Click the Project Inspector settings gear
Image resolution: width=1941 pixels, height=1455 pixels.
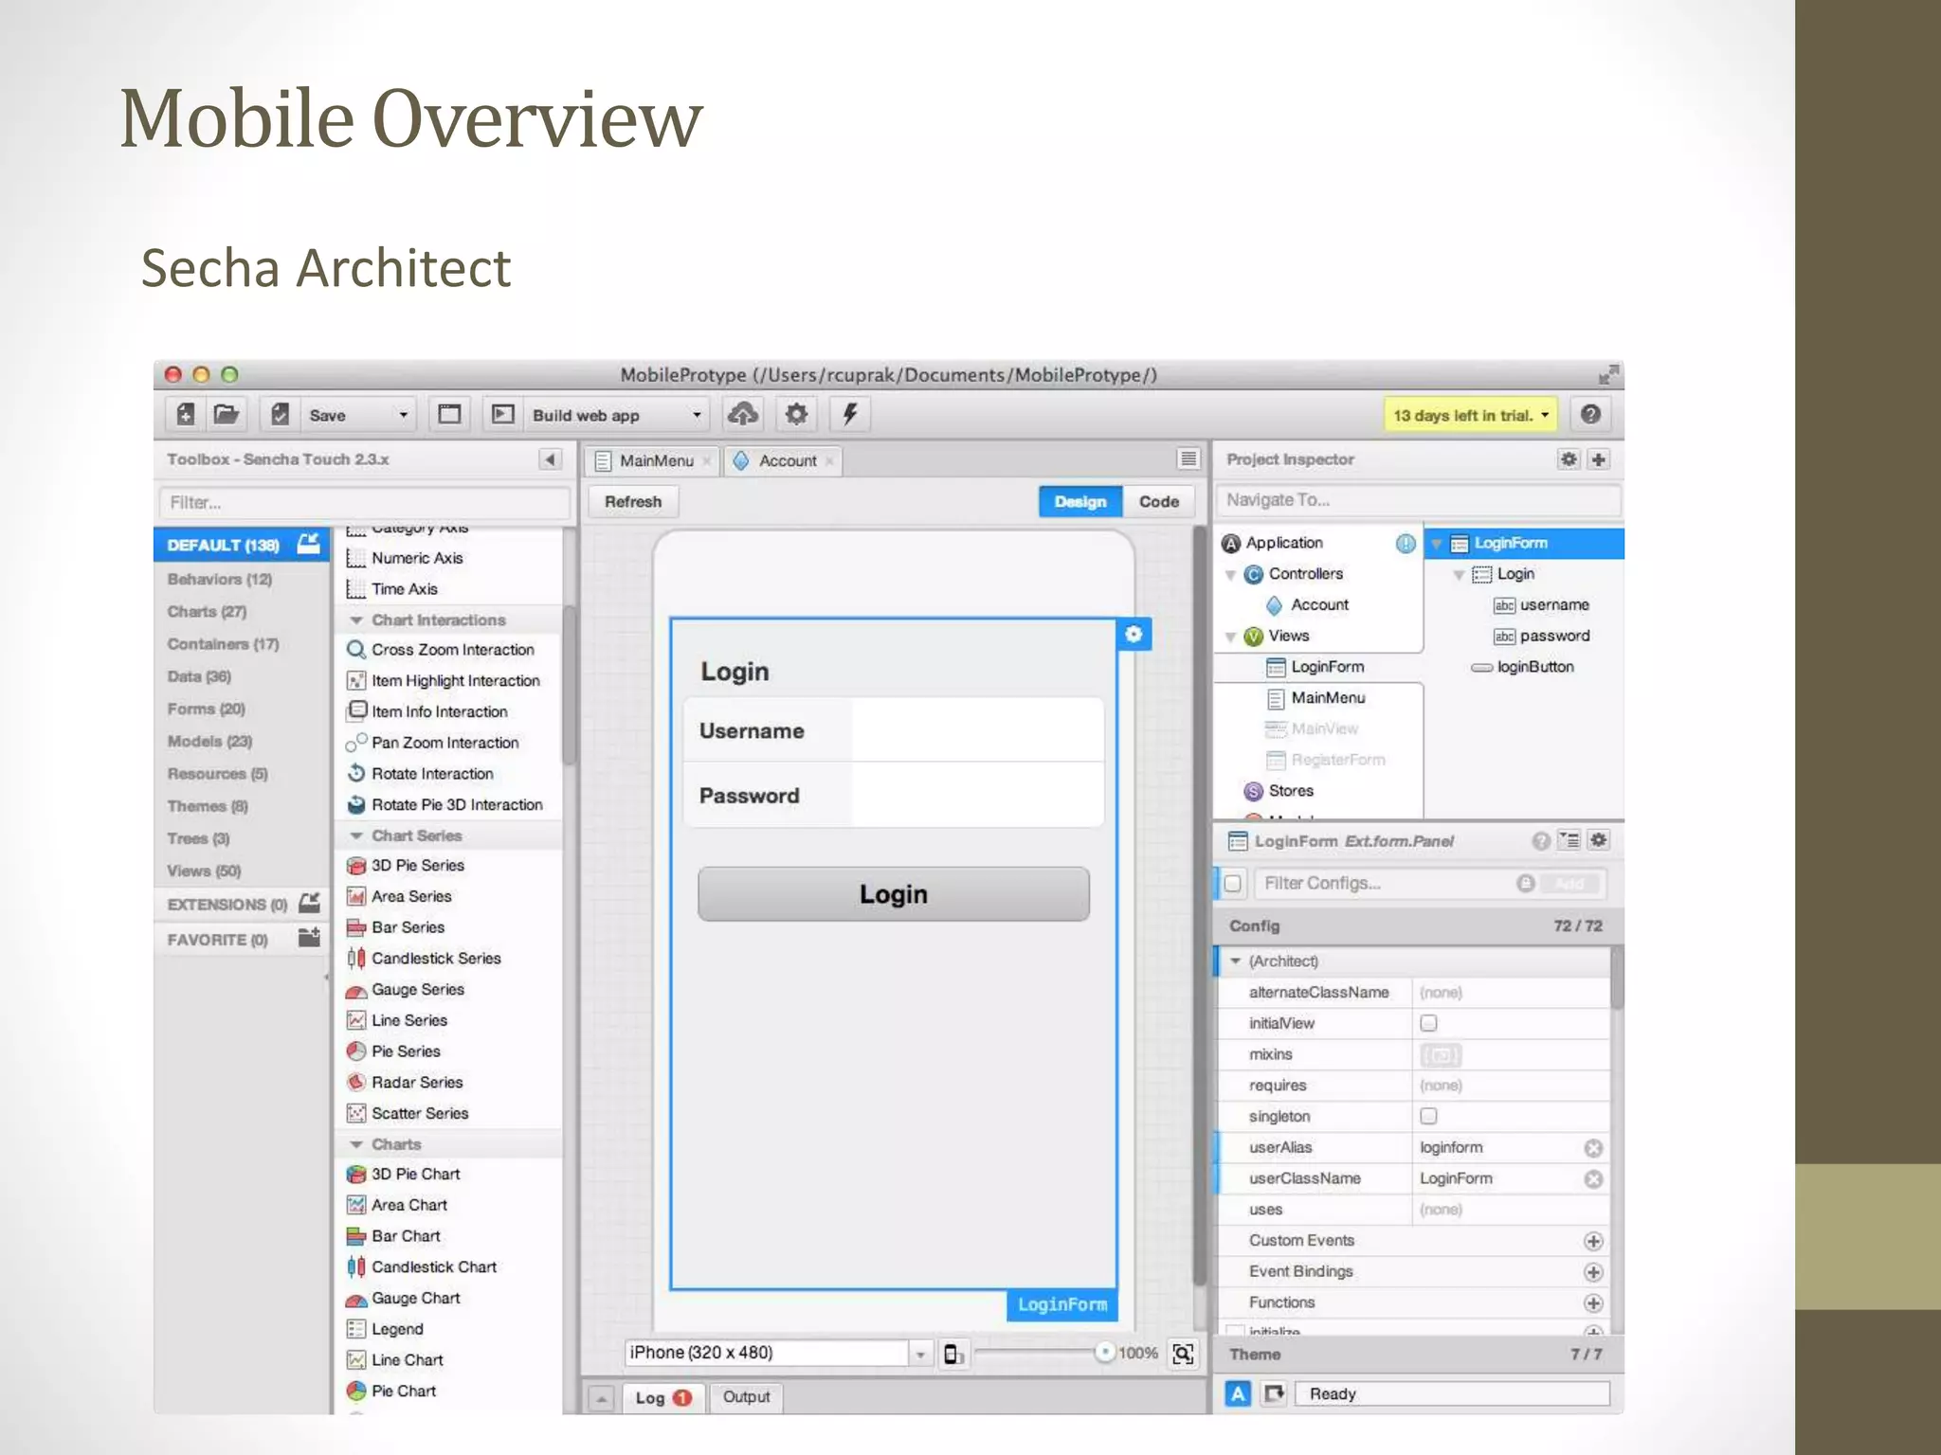point(1569,459)
